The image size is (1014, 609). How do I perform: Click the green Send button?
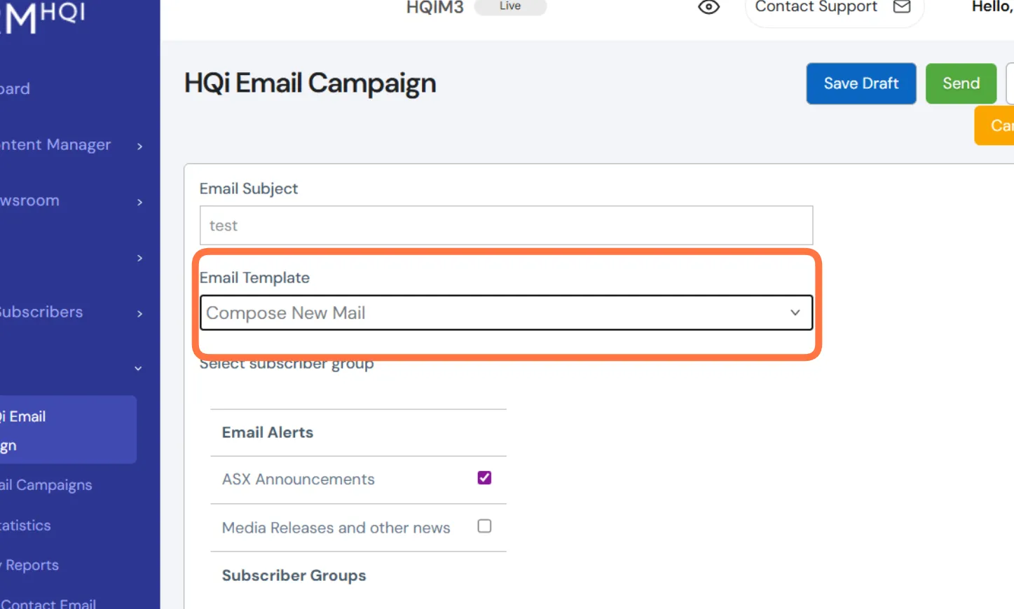point(961,83)
